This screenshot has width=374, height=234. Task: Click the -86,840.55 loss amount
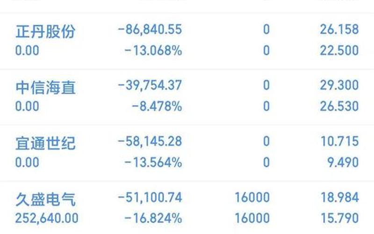tap(150, 29)
